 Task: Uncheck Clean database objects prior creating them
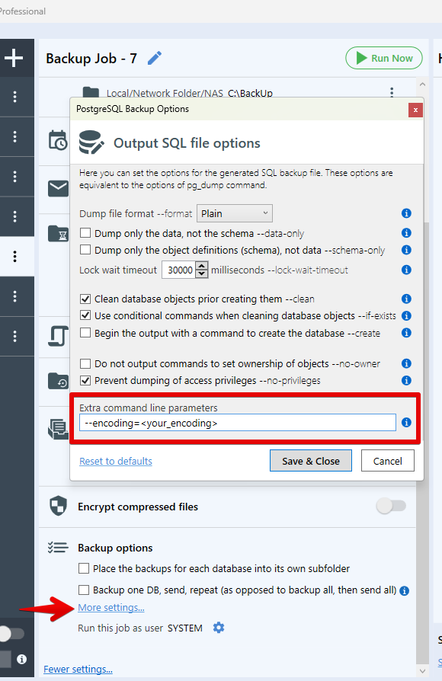[x=85, y=299]
